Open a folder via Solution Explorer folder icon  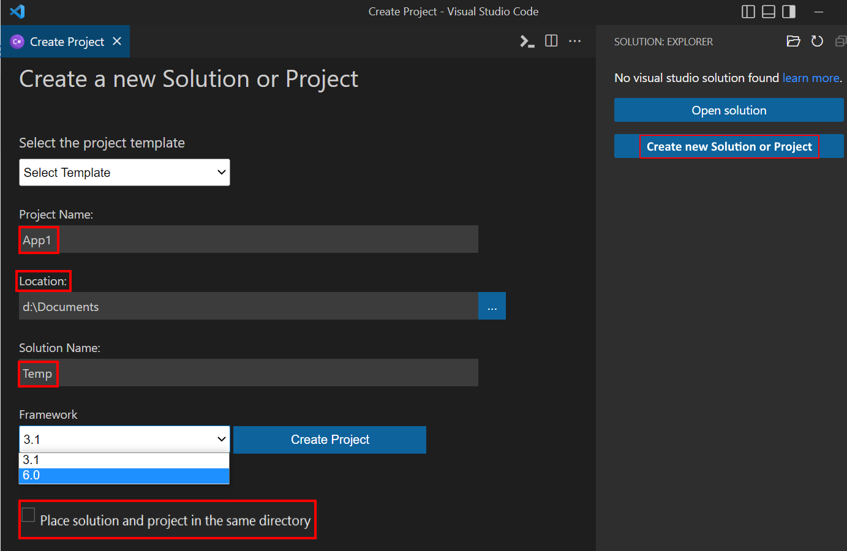click(793, 41)
